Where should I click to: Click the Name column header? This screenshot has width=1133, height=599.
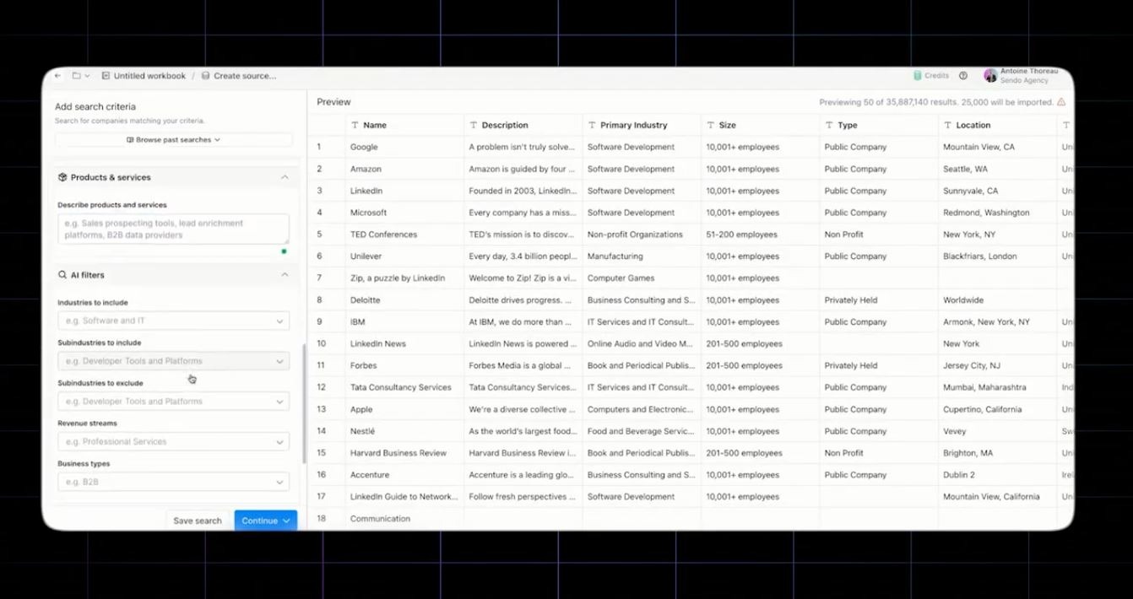404,125
